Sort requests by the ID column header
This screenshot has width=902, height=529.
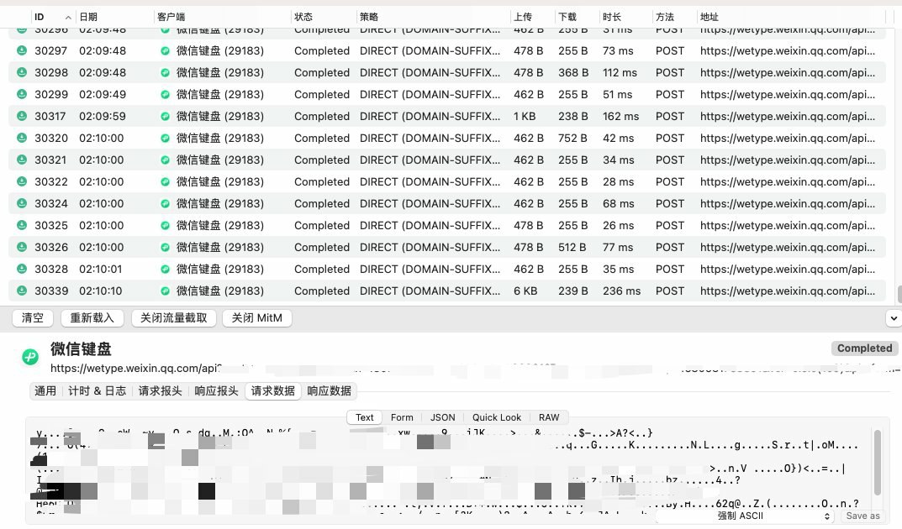click(x=52, y=18)
